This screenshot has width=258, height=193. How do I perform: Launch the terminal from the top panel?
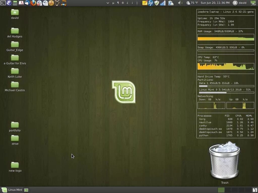pyautogui.click(x=3, y=3)
